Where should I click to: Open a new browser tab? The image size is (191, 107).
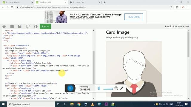pyautogui.click(x=105, y=2)
